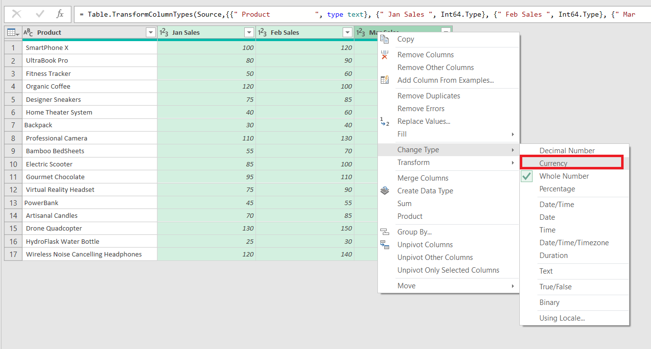Viewport: 651px width, 349px height.
Task: Click the ABC text type icon on Product column
Action: (27, 32)
